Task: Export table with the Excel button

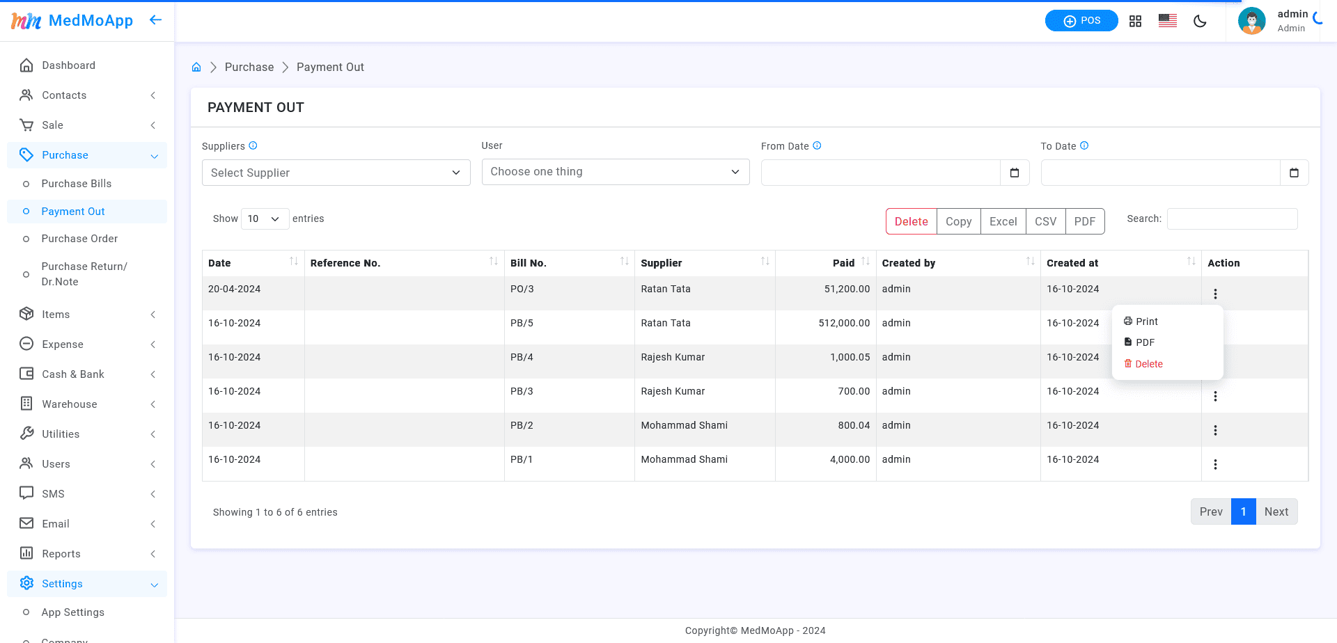Action: coord(1003,221)
